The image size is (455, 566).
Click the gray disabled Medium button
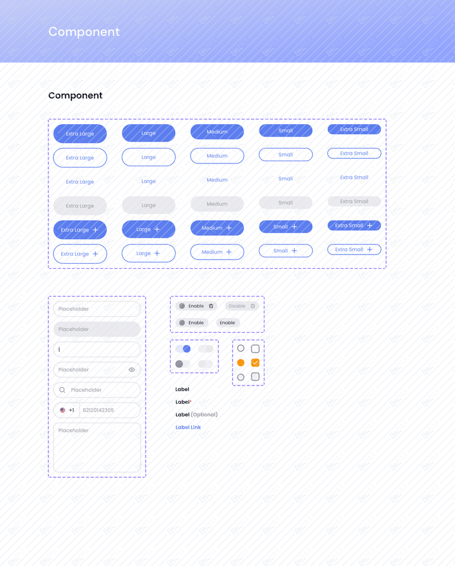(217, 204)
